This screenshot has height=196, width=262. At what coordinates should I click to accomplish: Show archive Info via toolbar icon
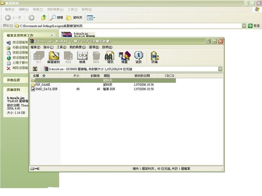point(139,57)
